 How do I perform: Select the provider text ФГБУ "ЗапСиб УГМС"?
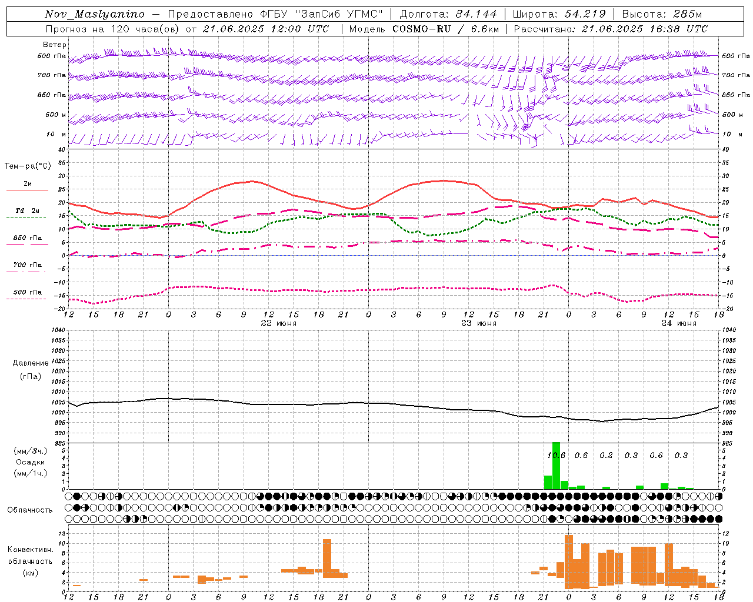click(x=322, y=14)
